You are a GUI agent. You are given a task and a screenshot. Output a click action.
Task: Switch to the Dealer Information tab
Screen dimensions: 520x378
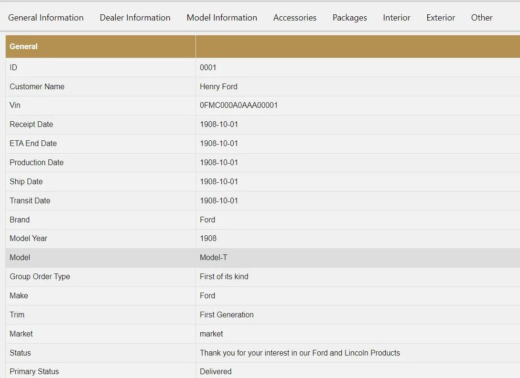[135, 18]
